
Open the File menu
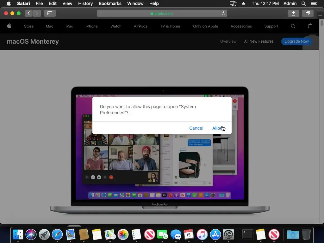39,3
